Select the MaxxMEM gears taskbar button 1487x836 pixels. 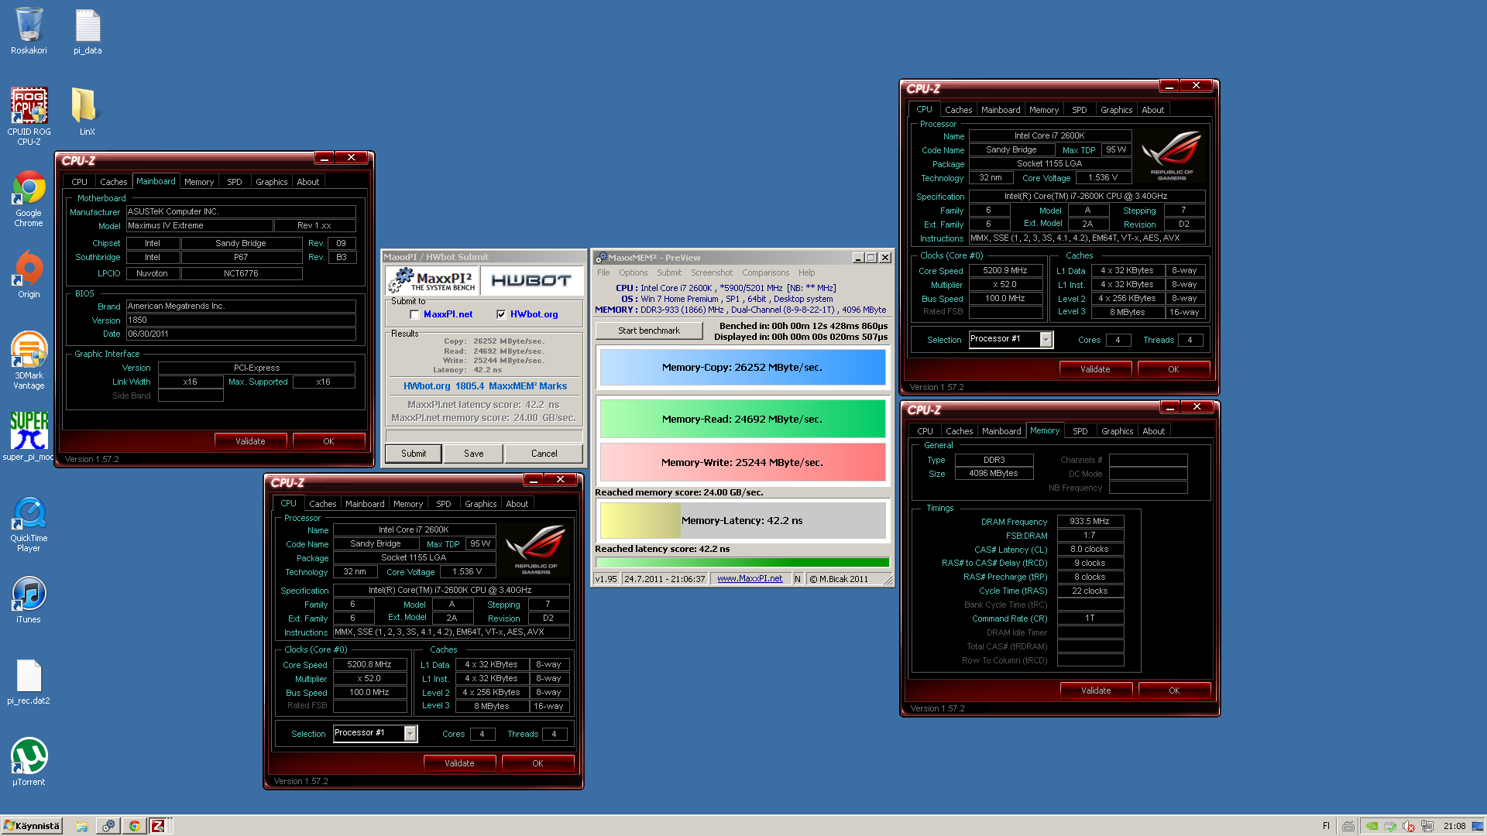pyautogui.click(x=108, y=826)
